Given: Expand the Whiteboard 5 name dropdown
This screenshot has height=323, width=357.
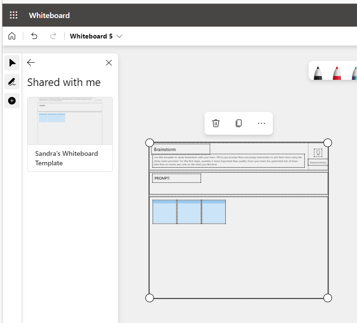Looking at the screenshot, I should [x=119, y=36].
